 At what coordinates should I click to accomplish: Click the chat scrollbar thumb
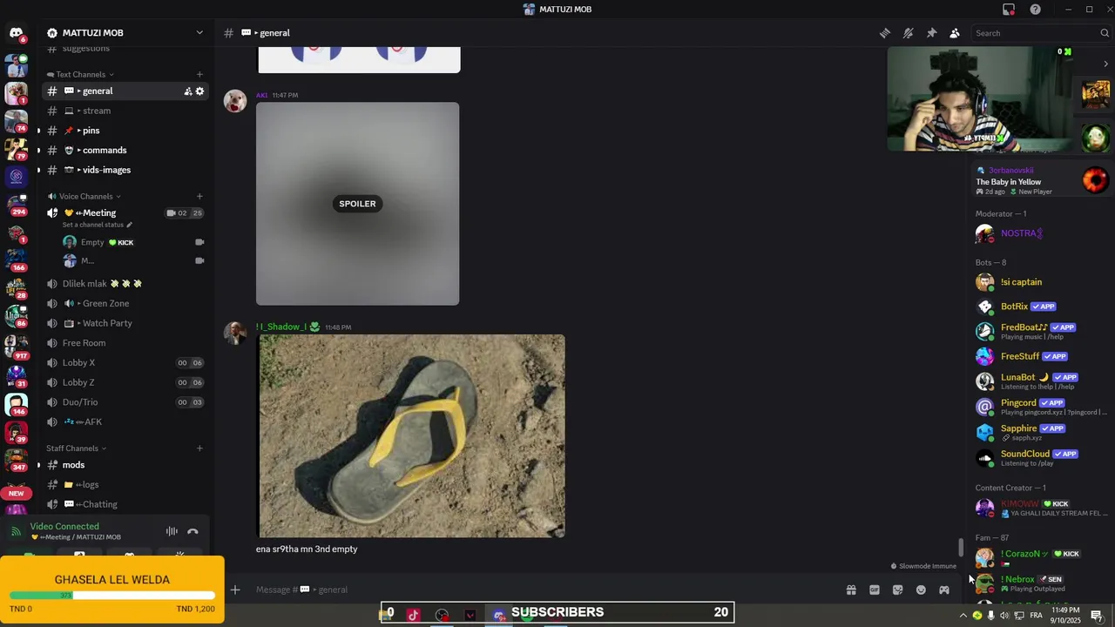pos(962,548)
